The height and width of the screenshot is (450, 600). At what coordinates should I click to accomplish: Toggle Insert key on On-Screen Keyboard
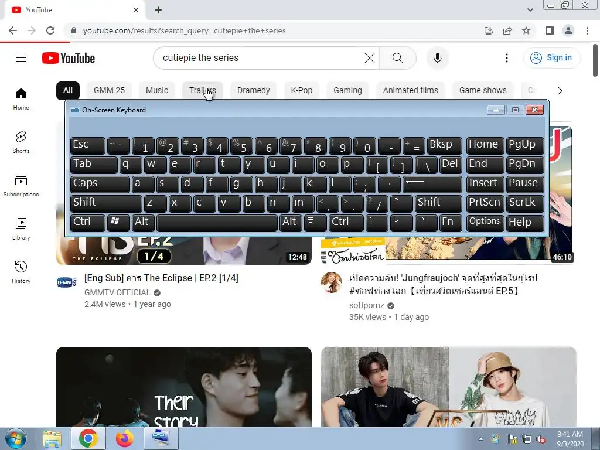point(485,183)
